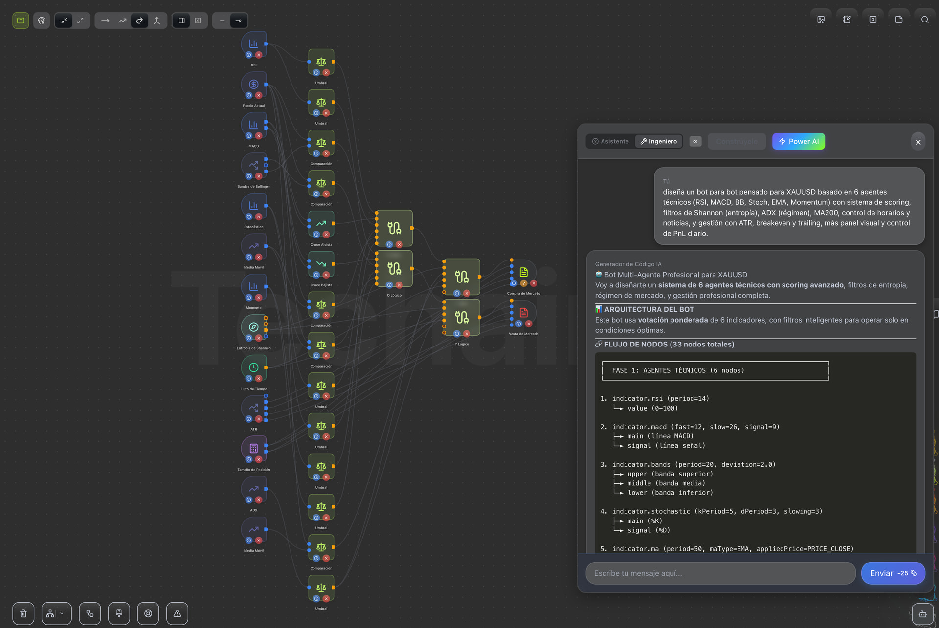Click the fingerprint icon in top toolbar

42,21
